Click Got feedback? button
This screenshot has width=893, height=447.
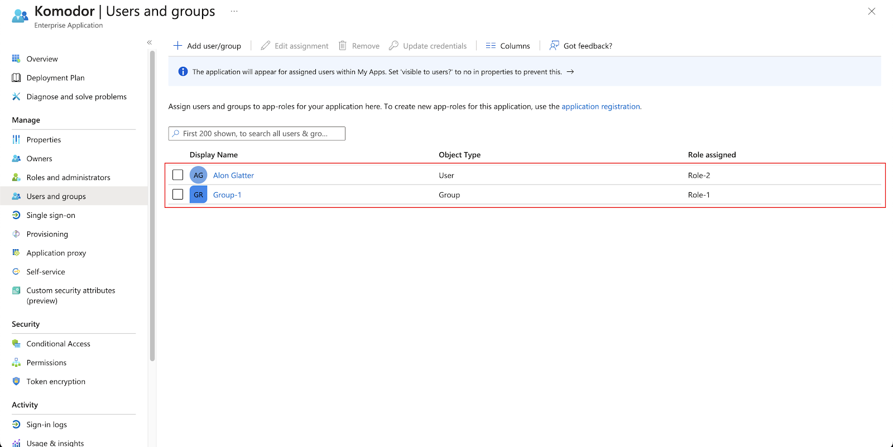pos(581,46)
